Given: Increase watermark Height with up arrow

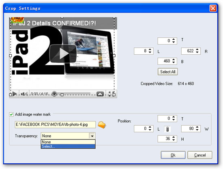Looking at the screenshot, I should click(x=174, y=137).
